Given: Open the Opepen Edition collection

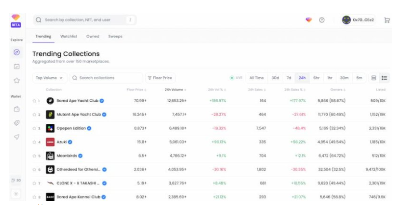Looking at the screenshot, I should coord(71,128).
